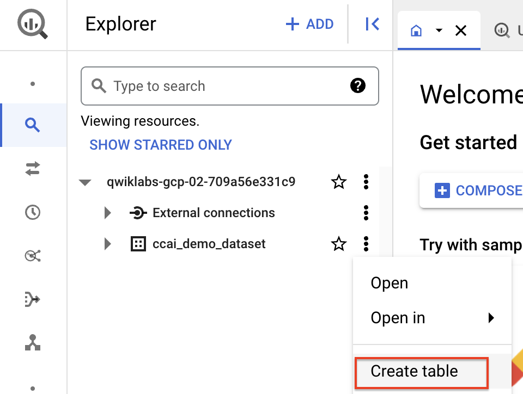The width and height of the screenshot is (523, 394).
Task: Open actions menu for qwiklabs project
Action: pyautogui.click(x=366, y=182)
